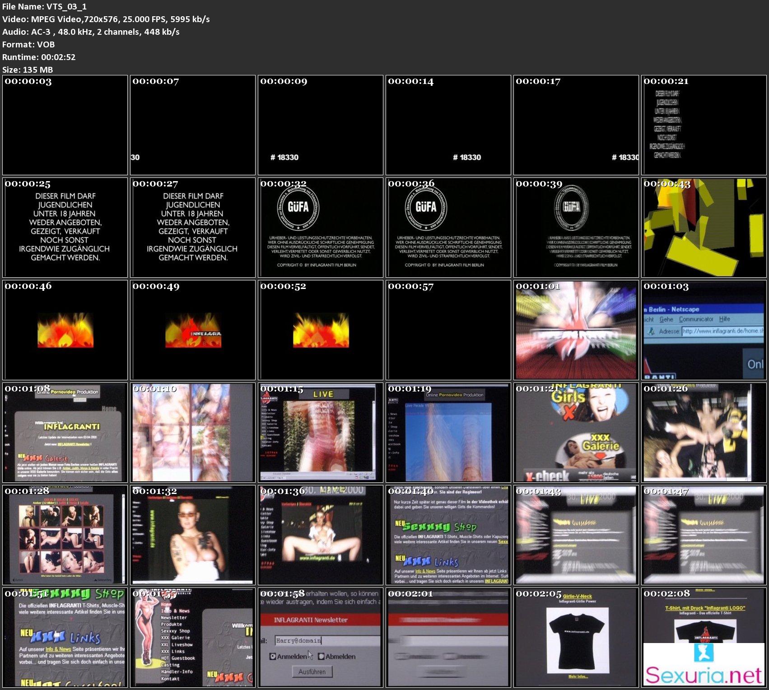
Task: Click the bookmark icon beside Adresse field
Action: (x=651, y=331)
